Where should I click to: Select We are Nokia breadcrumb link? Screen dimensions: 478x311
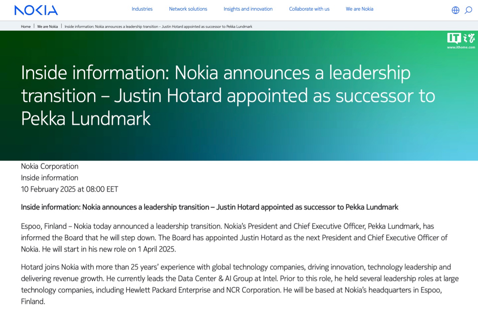click(x=47, y=27)
